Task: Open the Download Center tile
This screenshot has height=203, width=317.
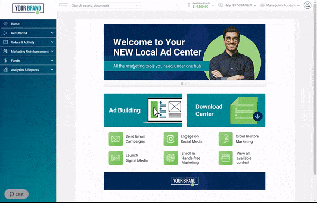Action: [x=226, y=110]
